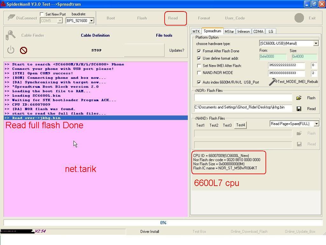Click the NAND Read floppy disk icon
Image resolution: width=326 pixels, height=245 pixels.
click(x=299, y=144)
